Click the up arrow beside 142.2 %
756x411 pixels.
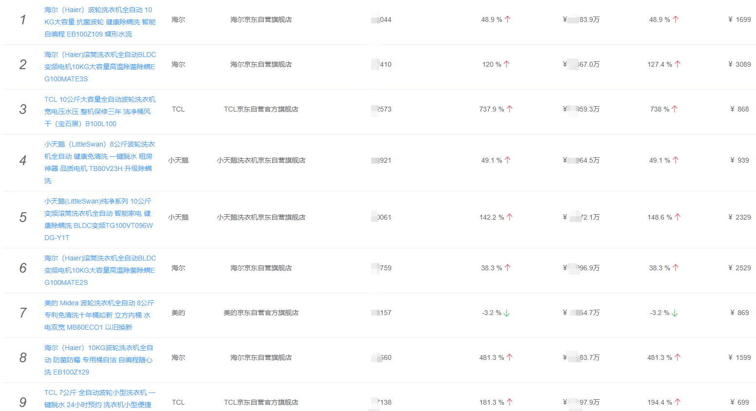click(x=510, y=217)
